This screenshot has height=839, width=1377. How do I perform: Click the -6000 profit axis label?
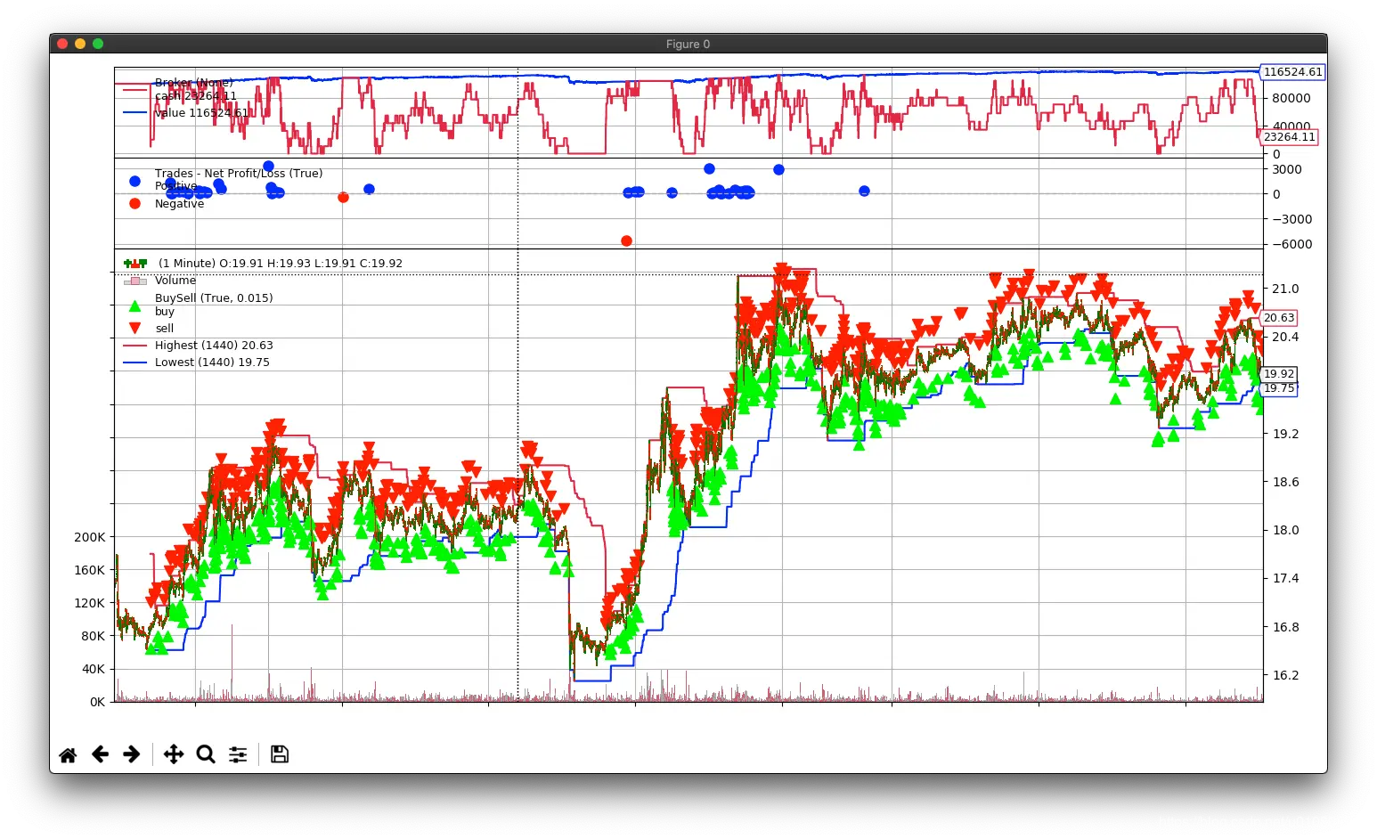[1291, 244]
